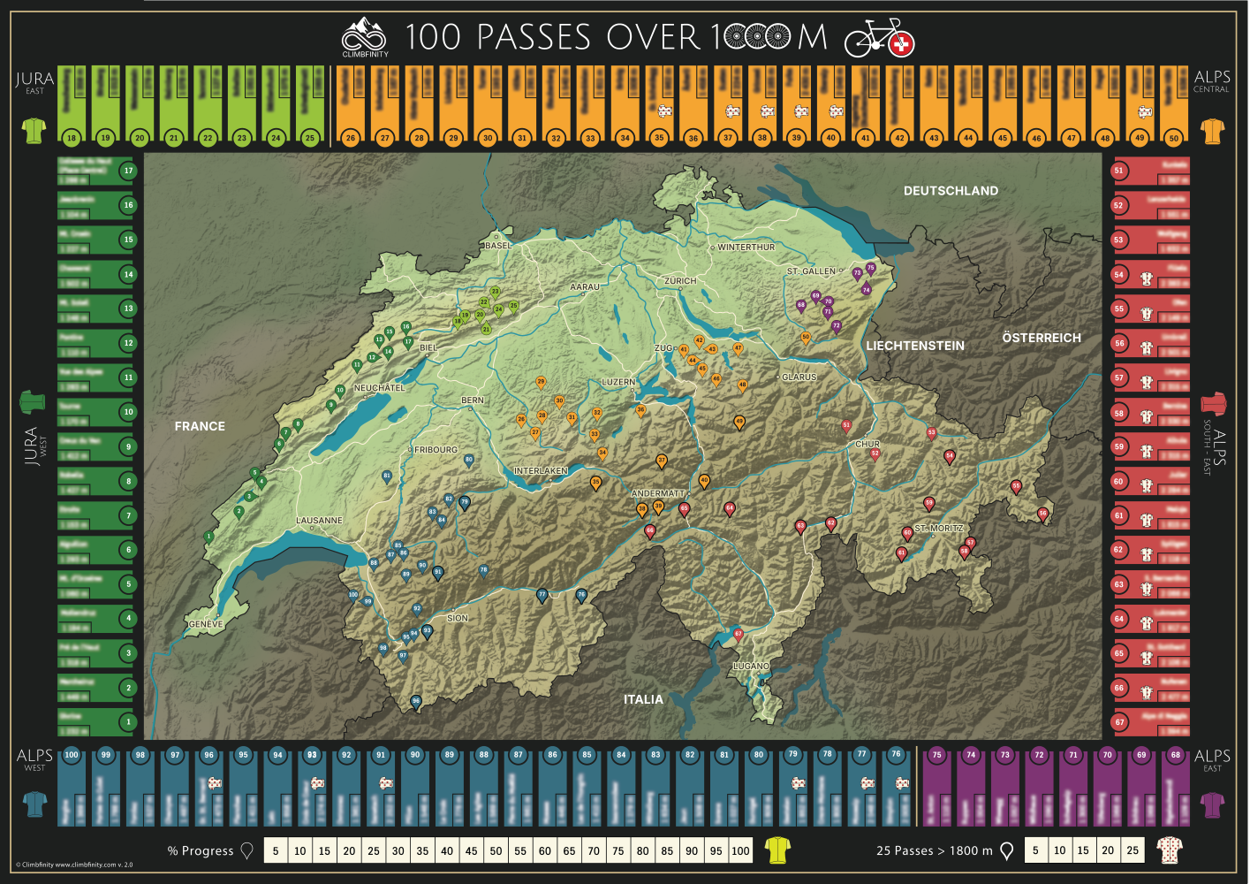Click the blue Alps West jersey icon
Viewport: 1250px width, 884px height.
click(34, 804)
